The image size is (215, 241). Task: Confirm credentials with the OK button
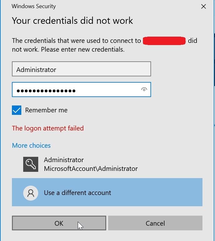click(59, 223)
